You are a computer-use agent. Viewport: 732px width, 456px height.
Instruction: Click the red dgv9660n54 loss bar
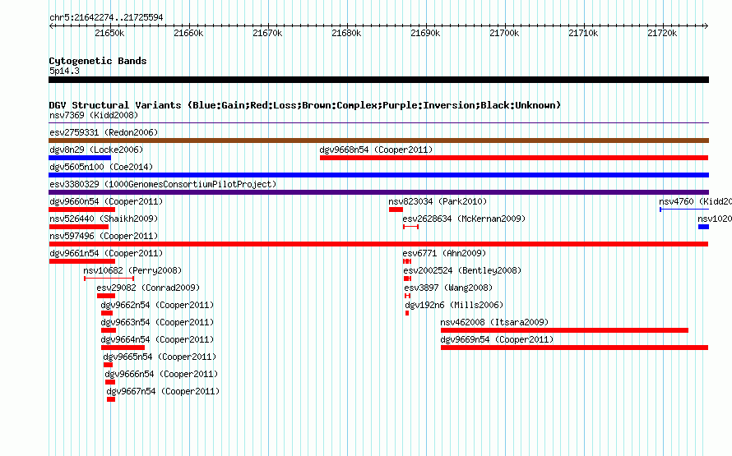pos(81,210)
